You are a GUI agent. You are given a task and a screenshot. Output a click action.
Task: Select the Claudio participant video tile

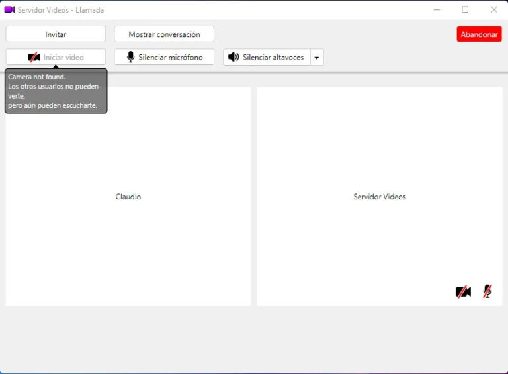(128, 218)
